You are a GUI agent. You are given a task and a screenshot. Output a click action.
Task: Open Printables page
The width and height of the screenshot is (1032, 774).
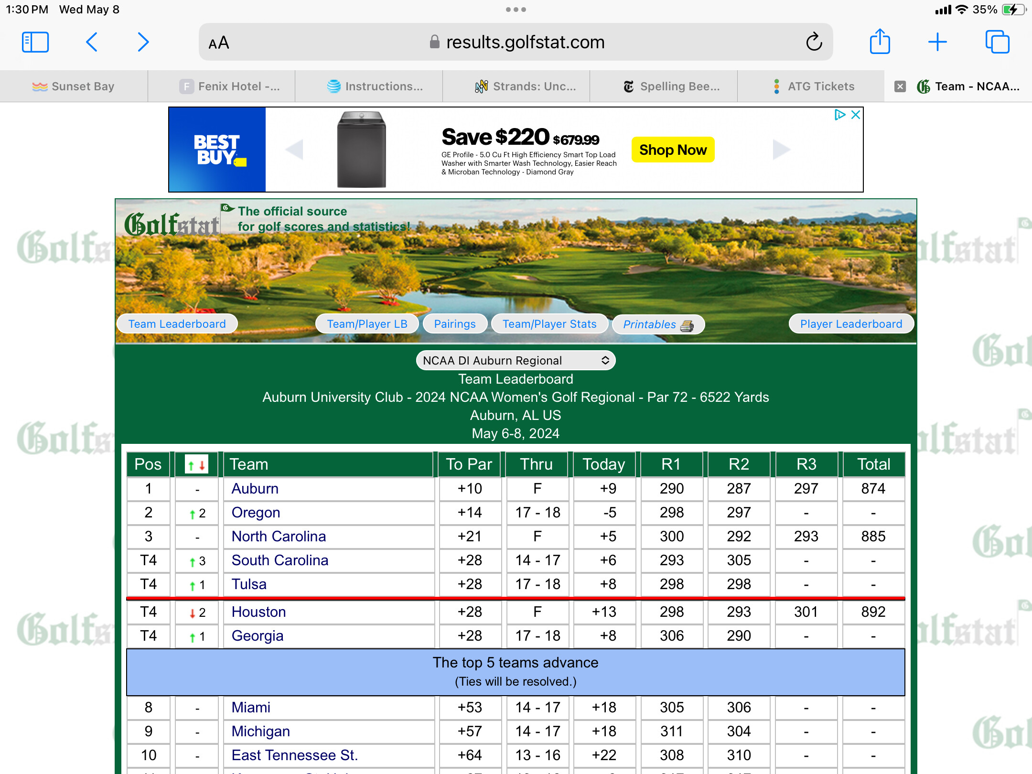tap(657, 324)
